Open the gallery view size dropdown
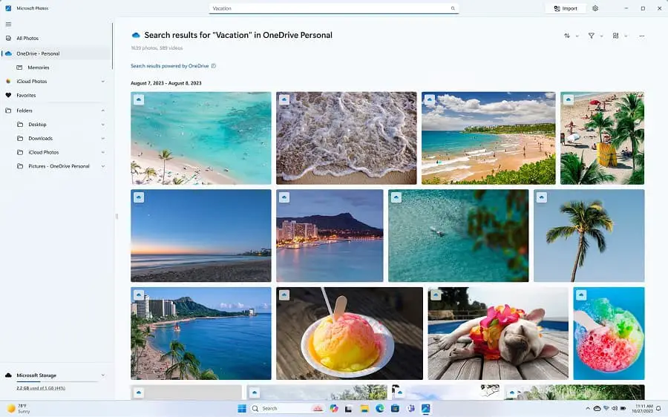Image resolution: width=668 pixels, height=417 pixels. pyautogui.click(x=619, y=36)
